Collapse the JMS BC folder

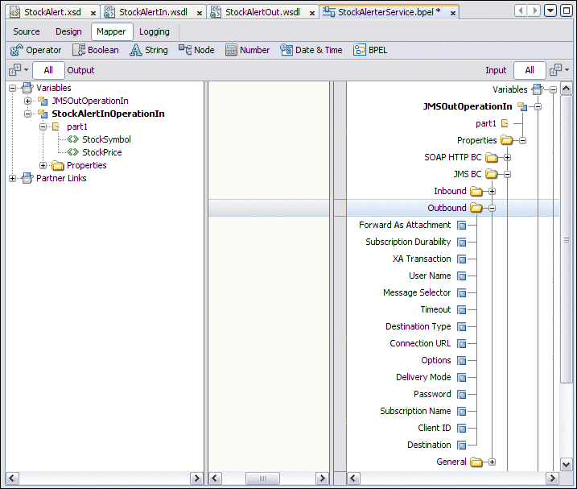(x=507, y=174)
